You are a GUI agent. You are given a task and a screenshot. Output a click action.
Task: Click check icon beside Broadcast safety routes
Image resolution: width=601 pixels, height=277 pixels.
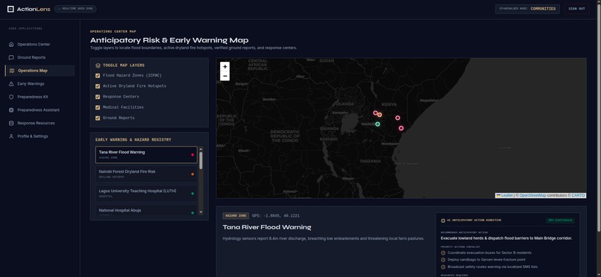(x=444, y=267)
